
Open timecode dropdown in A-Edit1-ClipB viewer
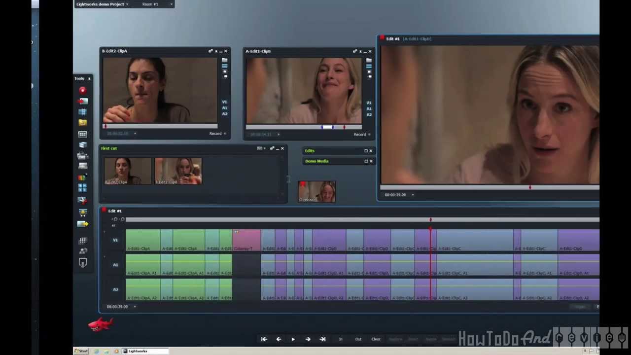[x=279, y=134]
